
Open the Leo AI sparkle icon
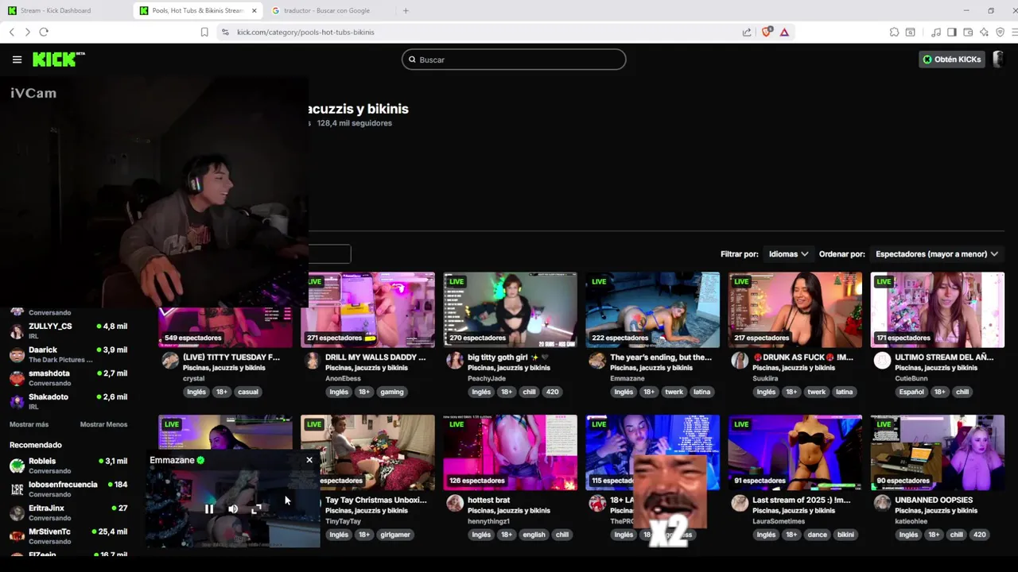pos(984,32)
